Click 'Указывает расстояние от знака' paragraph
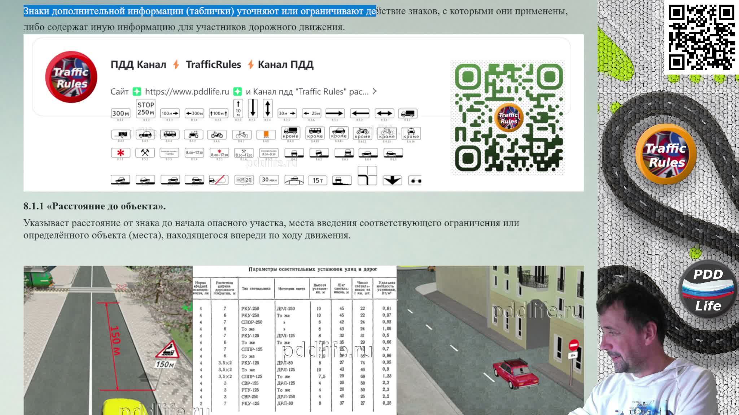Screen dimensions: 739x415 point(271,229)
